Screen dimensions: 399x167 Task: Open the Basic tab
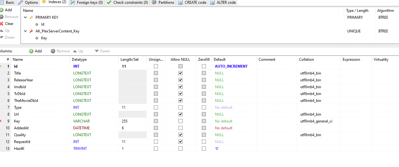8,2
